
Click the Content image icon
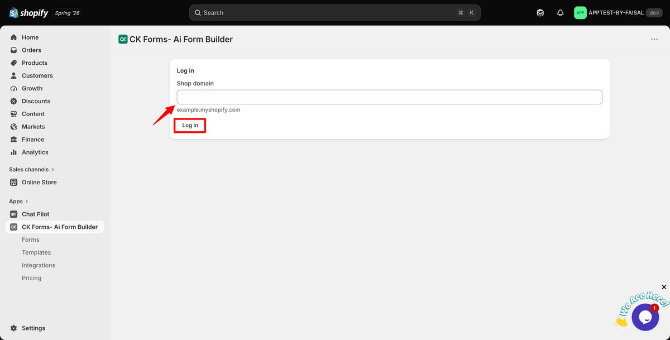(x=14, y=114)
